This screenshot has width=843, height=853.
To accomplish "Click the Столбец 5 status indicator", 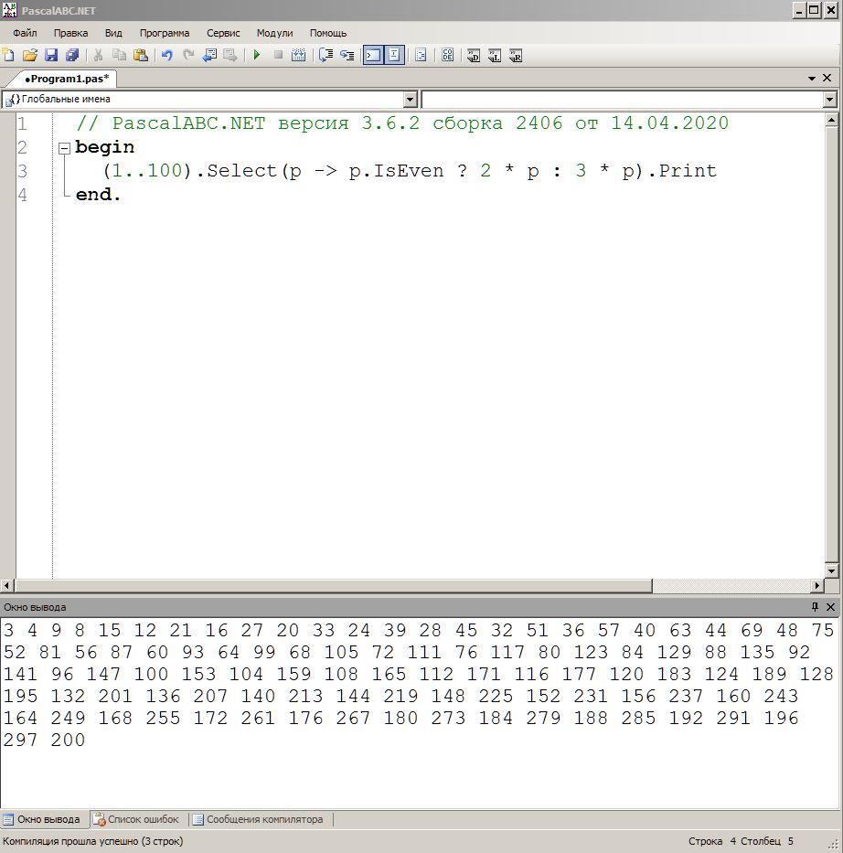I will click(x=767, y=841).
